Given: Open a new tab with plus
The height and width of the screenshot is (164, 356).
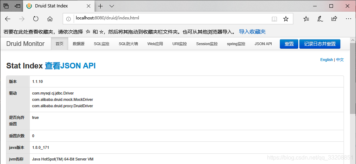Looking at the screenshot, I should pyautogui.click(x=100, y=6).
